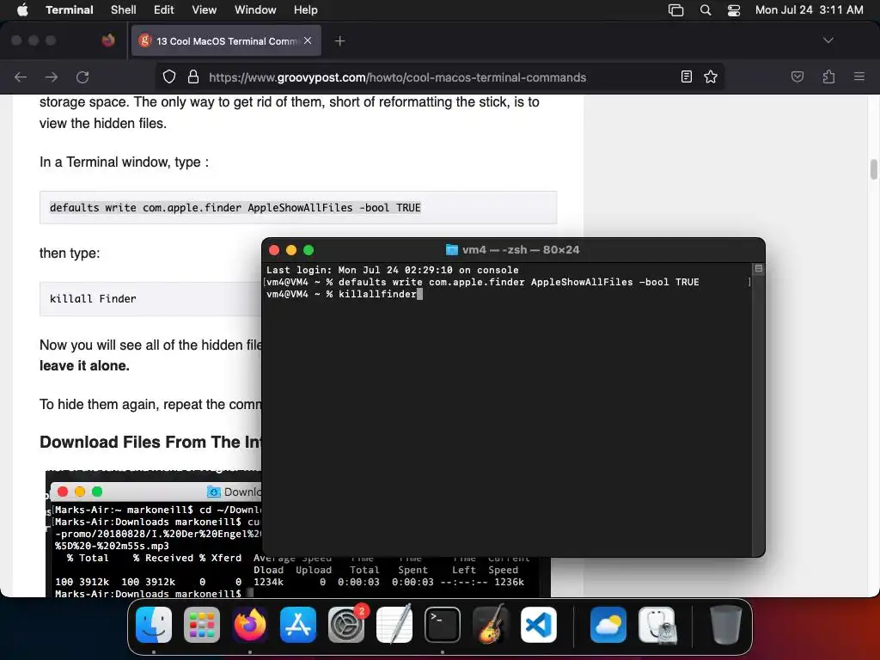The image size is (880, 660).
Task: Click the Terminal folder proxy icon
Action: [451, 250]
